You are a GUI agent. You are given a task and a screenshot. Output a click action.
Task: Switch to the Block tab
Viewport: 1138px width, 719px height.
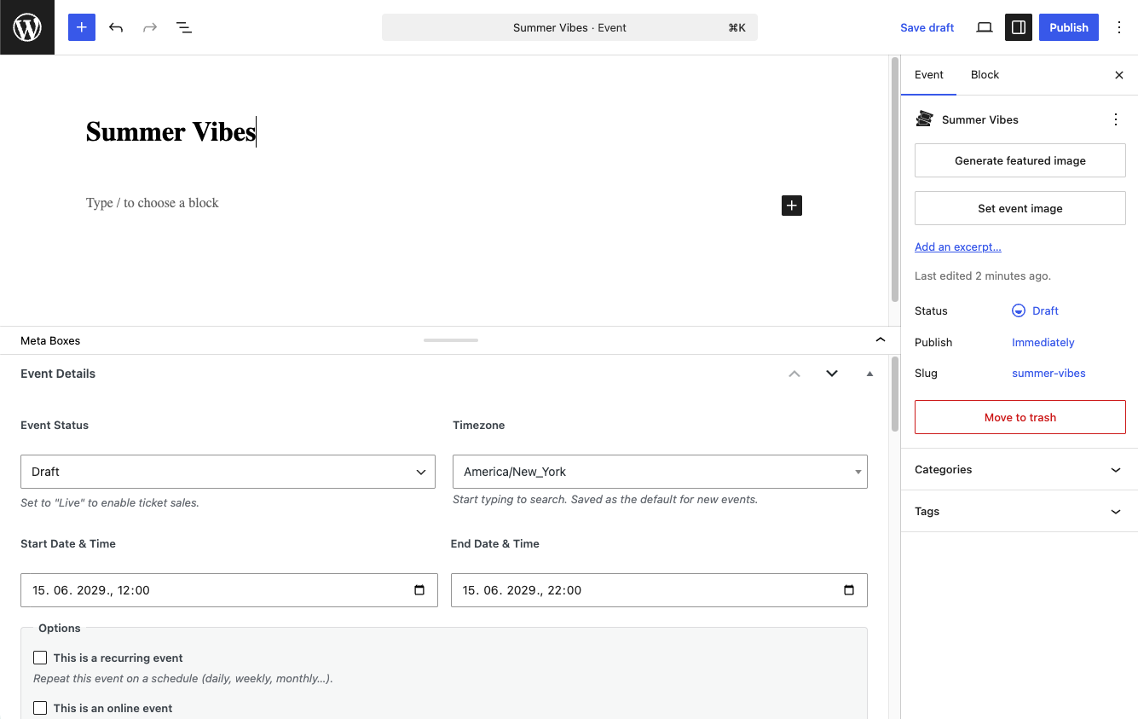click(x=985, y=75)
